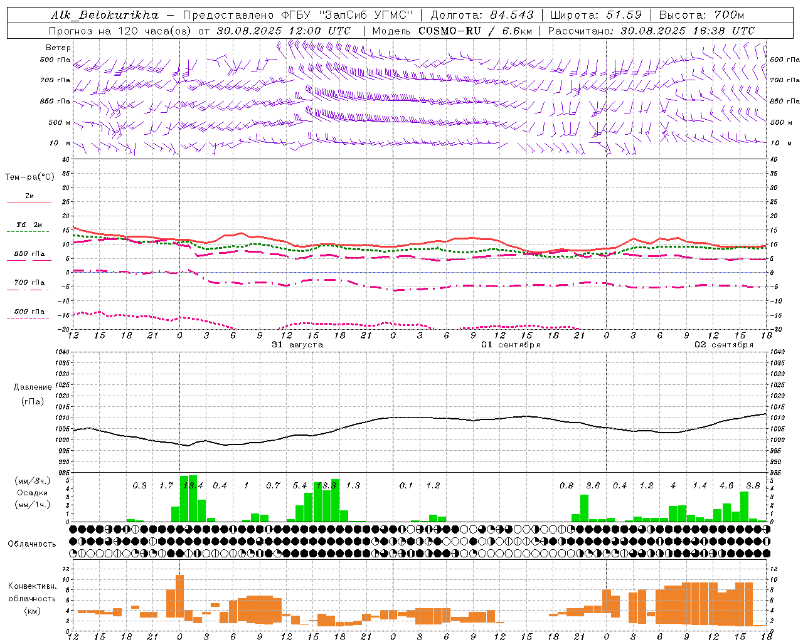Click the model label COSMO-RU / 6.6км
Screen dimensions: 803x642
click(475, 30)
